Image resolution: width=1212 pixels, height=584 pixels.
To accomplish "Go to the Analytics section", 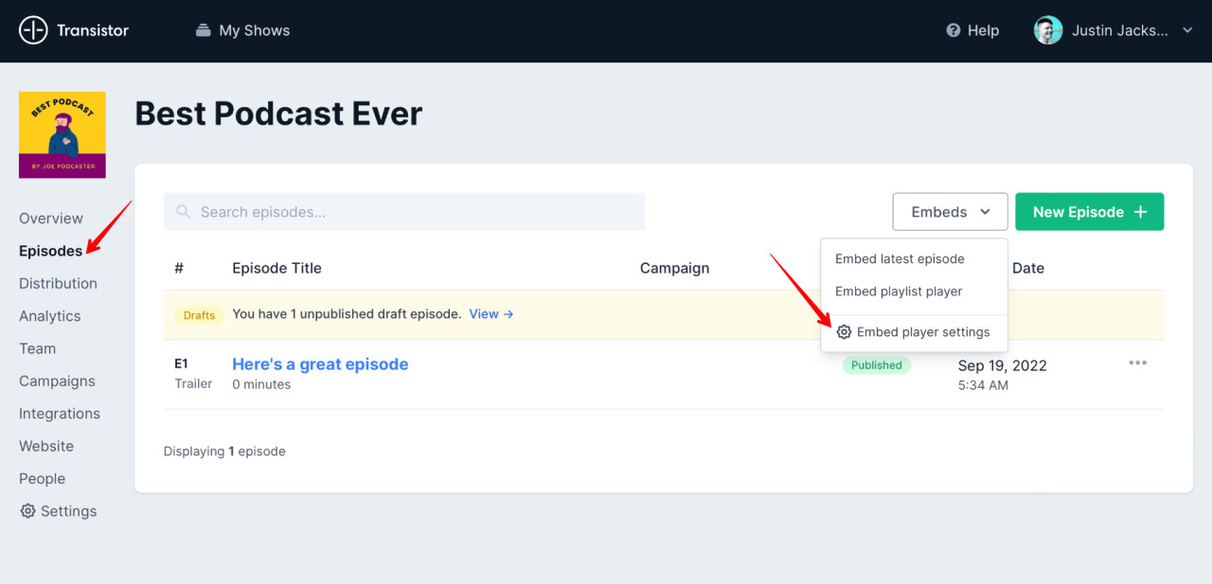I will [49, 315].
